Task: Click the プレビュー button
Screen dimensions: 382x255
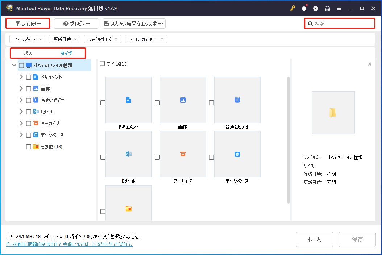Action: [x=76, y=24]
